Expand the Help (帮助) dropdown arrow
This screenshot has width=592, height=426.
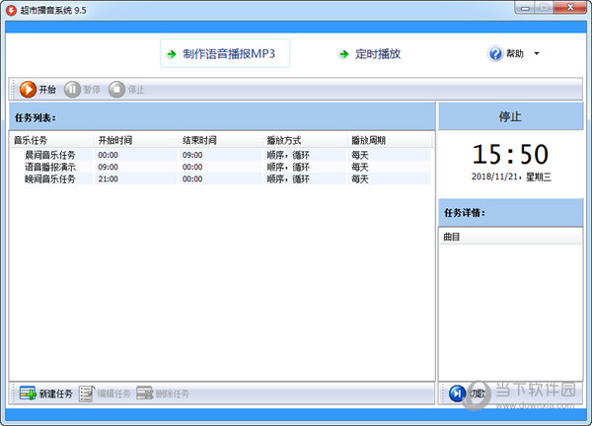537,54
